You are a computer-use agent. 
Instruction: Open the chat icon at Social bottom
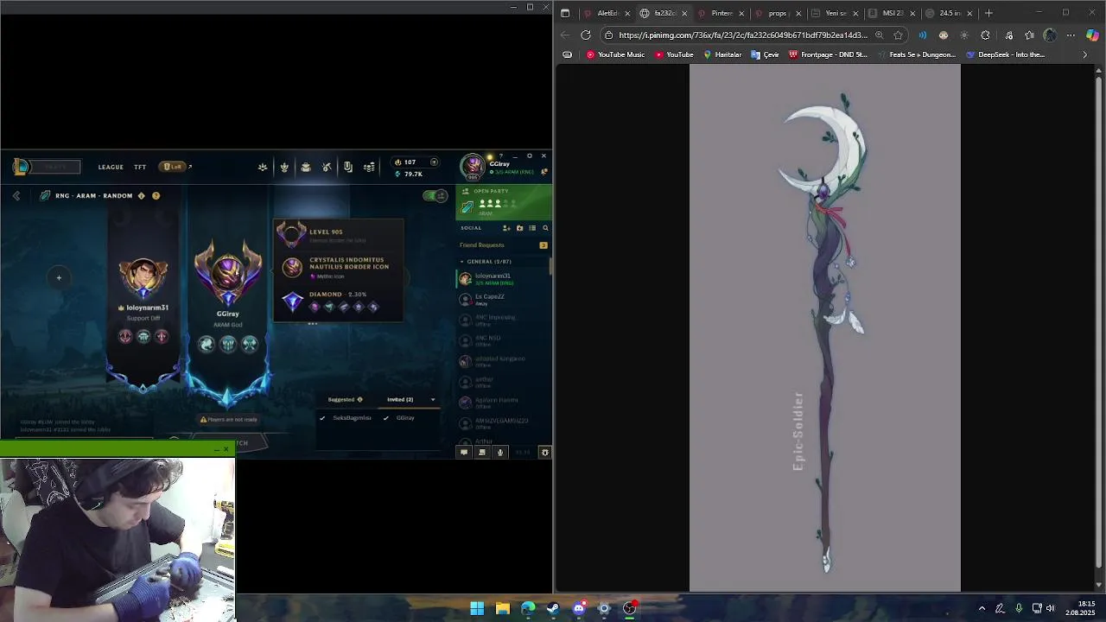pyautogui.click(x=464, y=453)
